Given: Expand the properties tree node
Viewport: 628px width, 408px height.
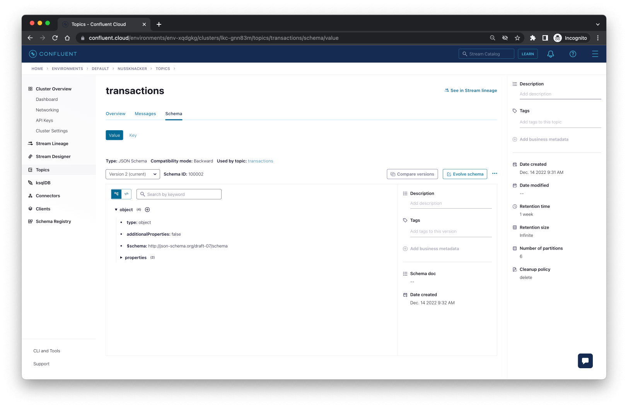Looking at the screenshot, I should [121, 258].
